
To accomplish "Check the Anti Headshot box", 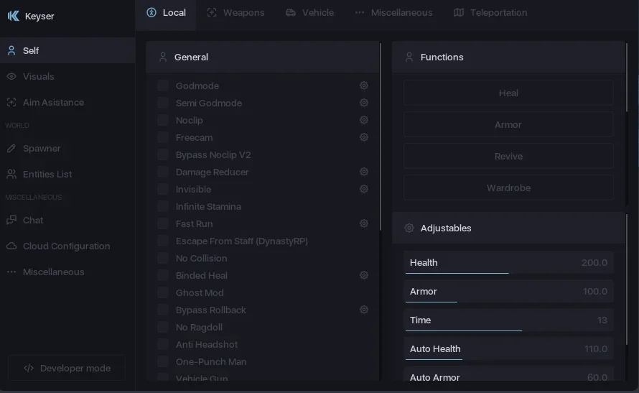I will (x=162, y=344).
